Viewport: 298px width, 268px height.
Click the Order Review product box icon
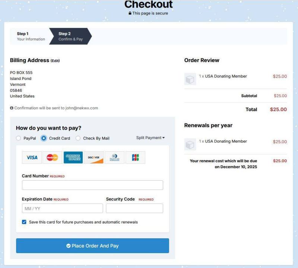190,79
